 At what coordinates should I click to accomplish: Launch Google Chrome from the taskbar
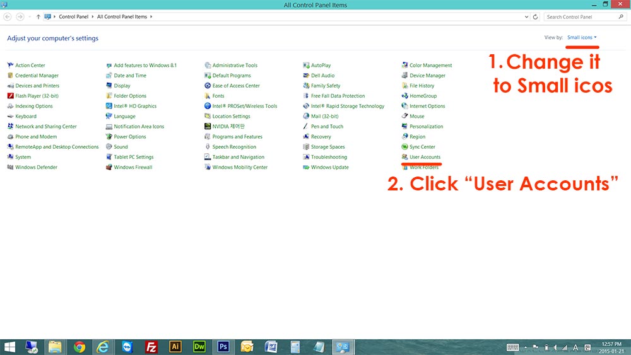click(80, 347)
